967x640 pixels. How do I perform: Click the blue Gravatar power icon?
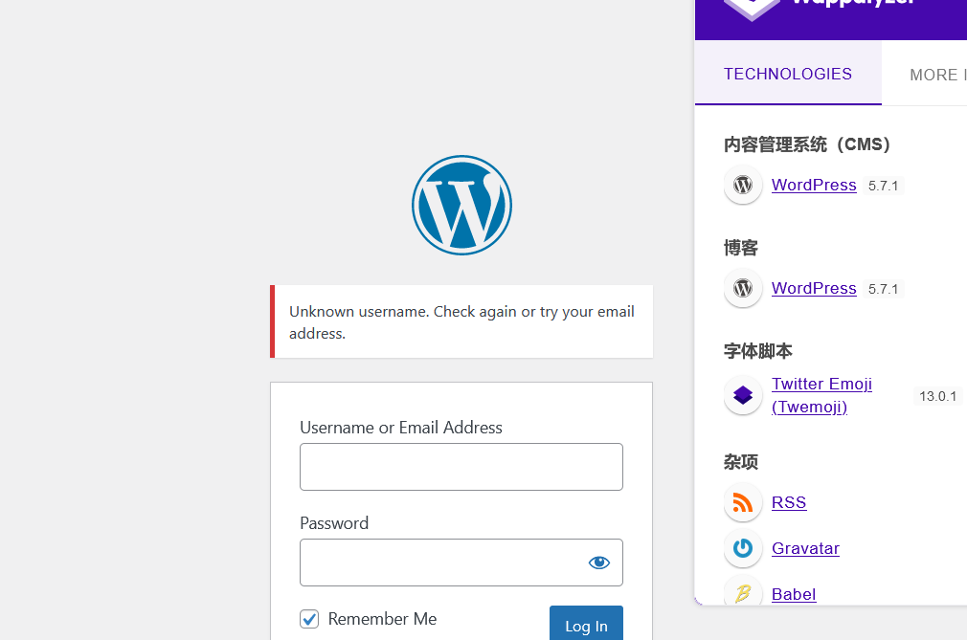(743, 549)
